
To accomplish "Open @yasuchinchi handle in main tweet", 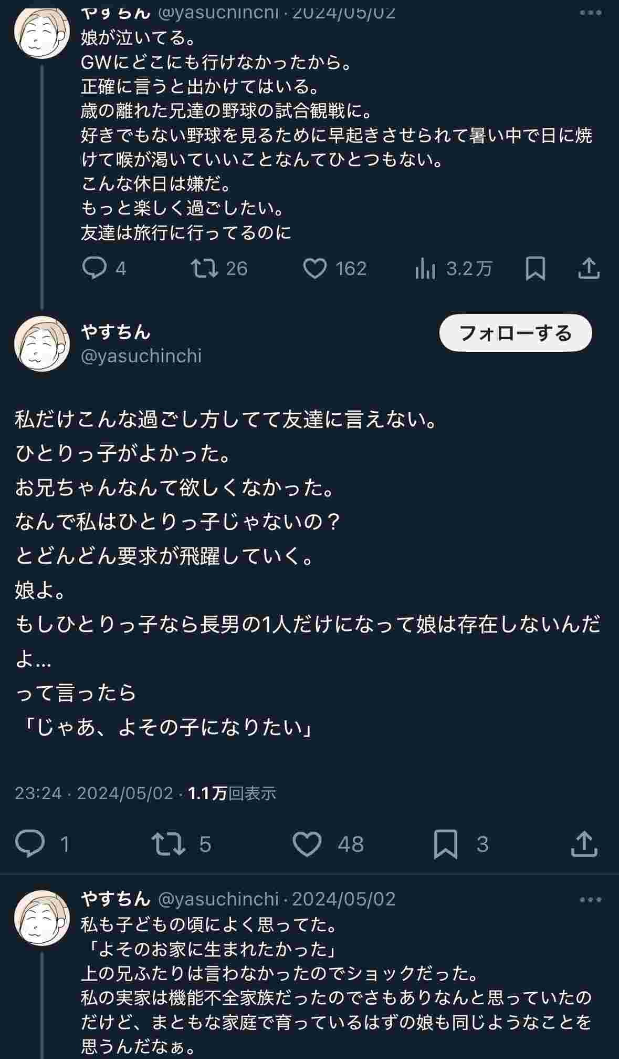I will click(x=141, y=356).
